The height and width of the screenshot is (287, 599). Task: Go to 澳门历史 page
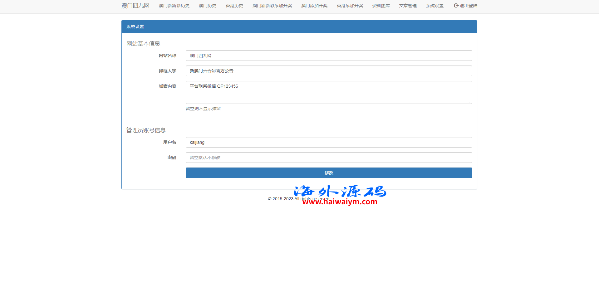207,6
